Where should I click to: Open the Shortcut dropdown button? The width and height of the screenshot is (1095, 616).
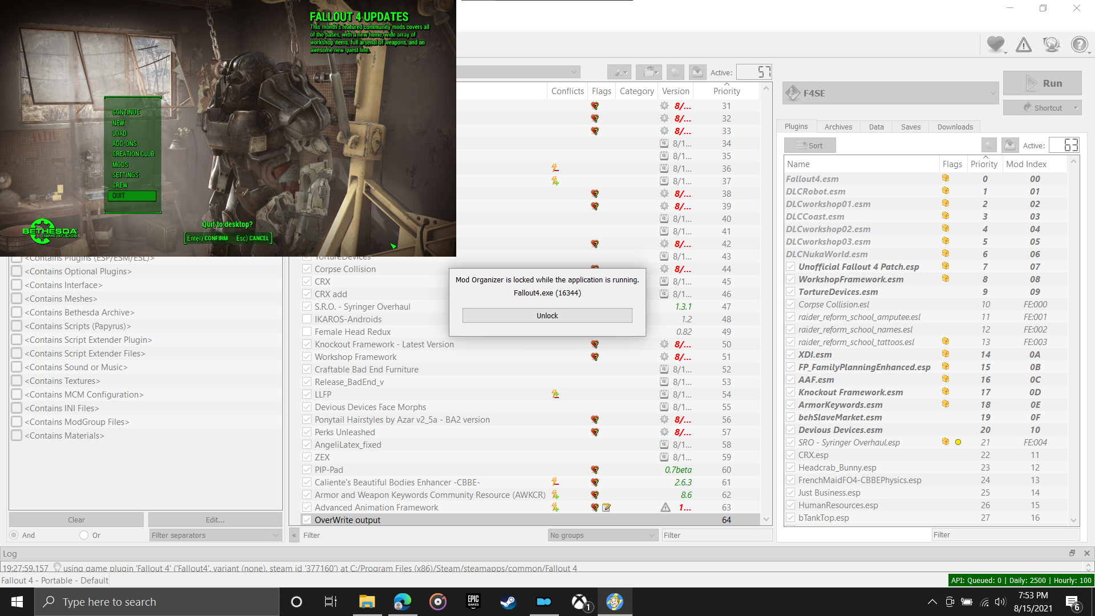click(1043, 108)
